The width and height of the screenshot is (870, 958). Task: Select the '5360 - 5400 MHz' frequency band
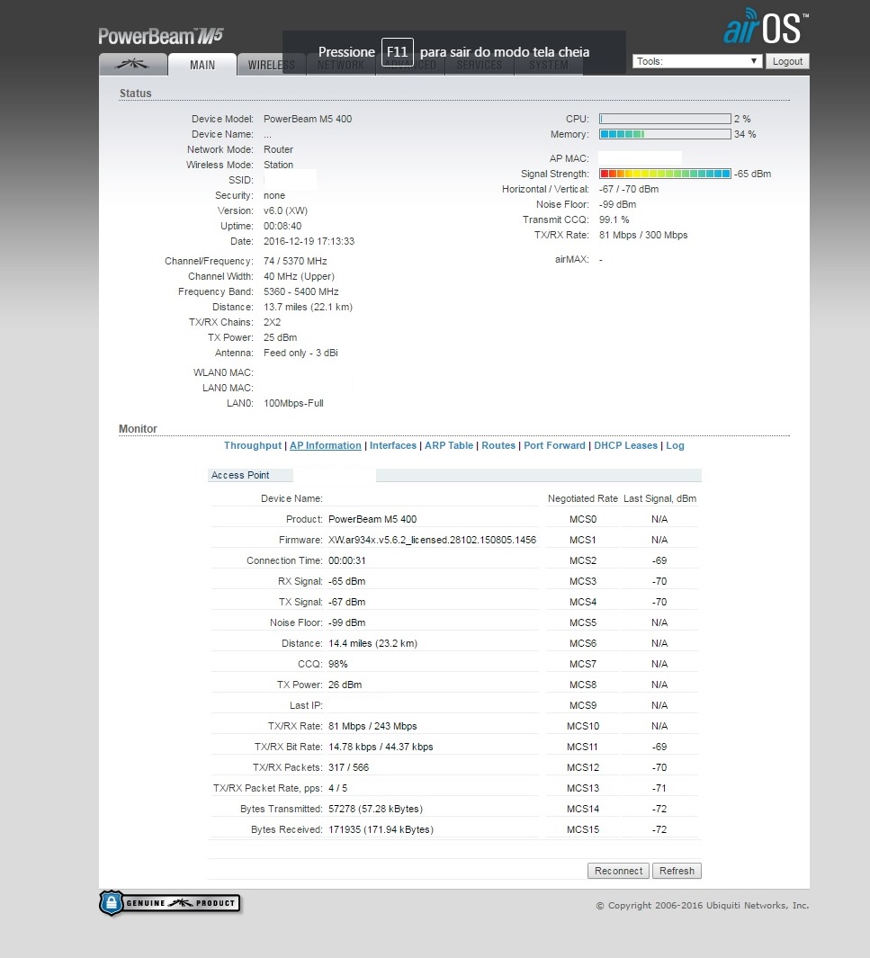click(300, 291)
